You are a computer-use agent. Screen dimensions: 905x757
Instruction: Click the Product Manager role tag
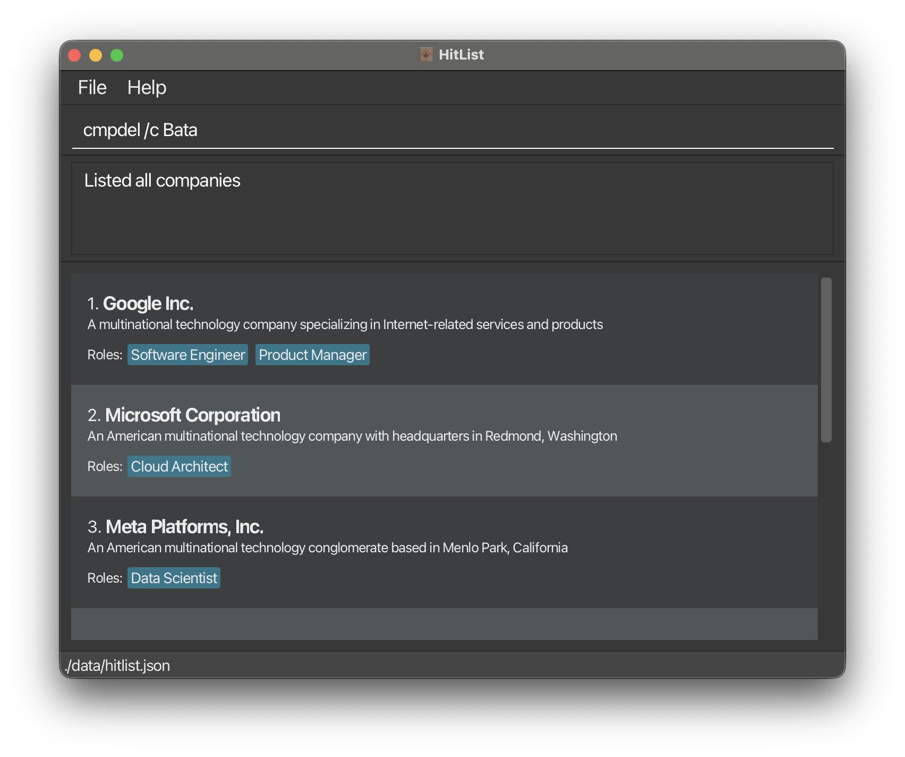[313, 355]
